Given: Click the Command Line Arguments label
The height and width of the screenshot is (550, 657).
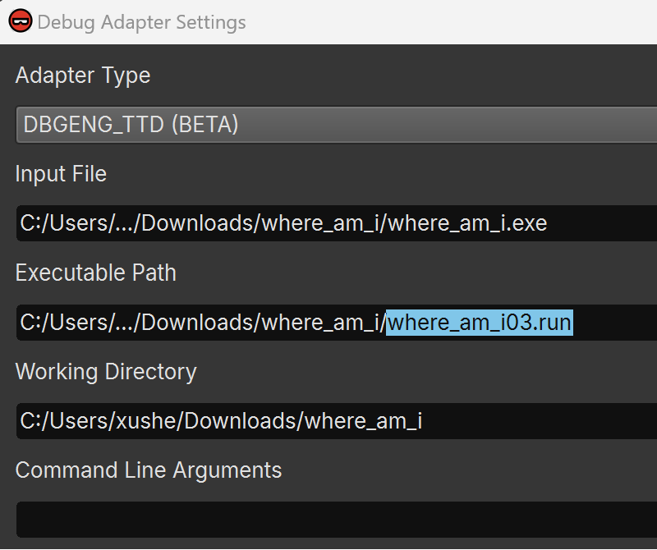Looking at the screenshot, I should pyautogui.click(x=149, y=470).
